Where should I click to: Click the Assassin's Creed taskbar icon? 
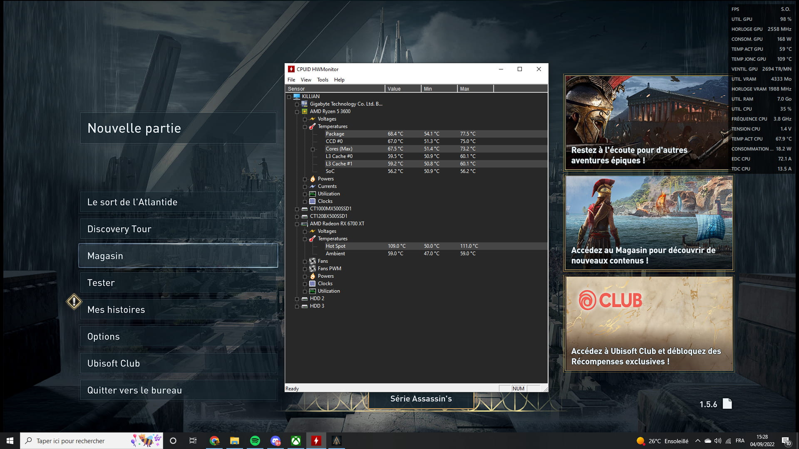(x=337, y=441)
